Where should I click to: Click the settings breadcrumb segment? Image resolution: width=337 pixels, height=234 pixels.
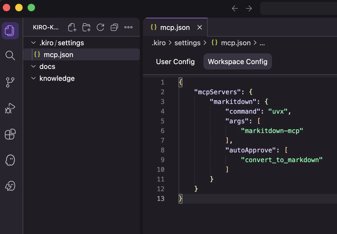tap(188, 43)
